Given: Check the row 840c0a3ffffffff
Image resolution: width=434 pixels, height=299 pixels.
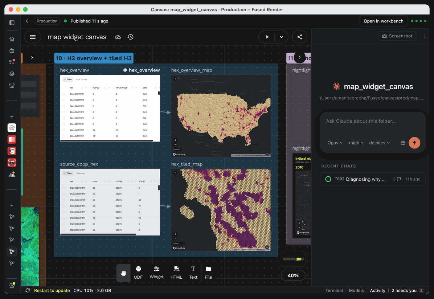Looking at the screenshot, I should click(x=64, y=130).
